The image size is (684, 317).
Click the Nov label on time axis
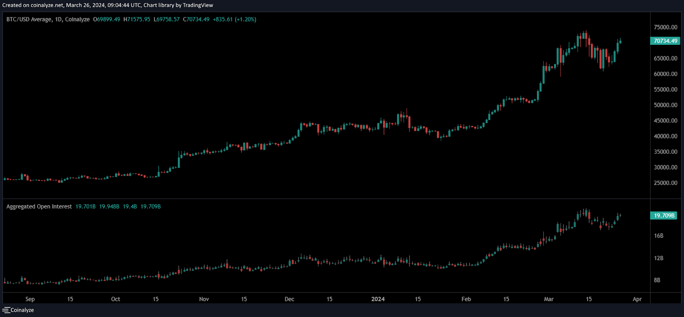click(x=204, y=299)
